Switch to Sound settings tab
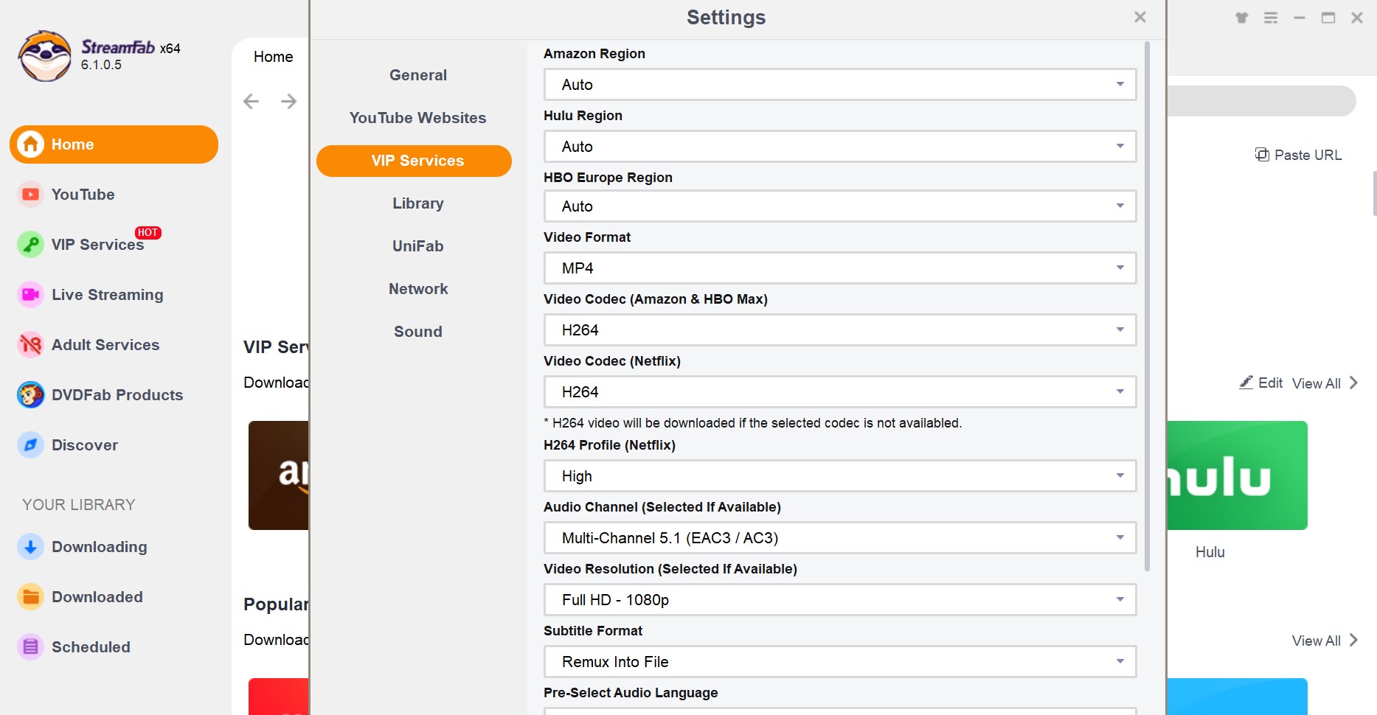 coord(417,332)
